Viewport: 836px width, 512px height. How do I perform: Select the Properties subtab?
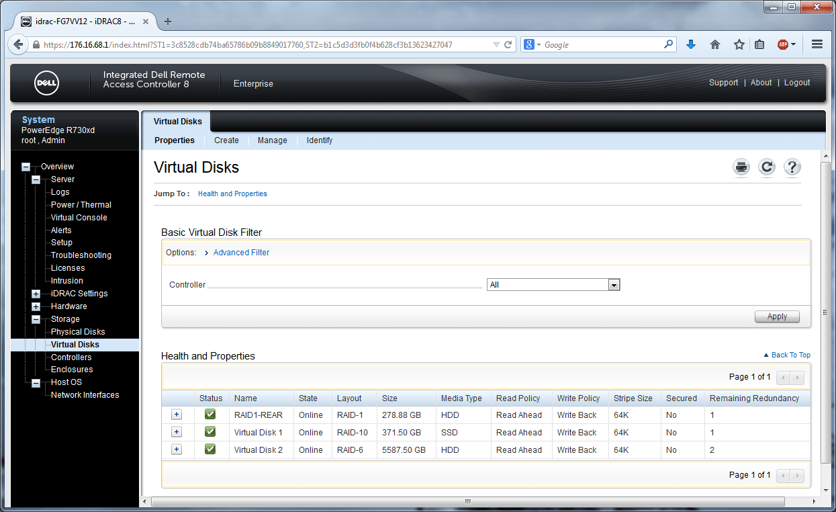tap(175, 140)
